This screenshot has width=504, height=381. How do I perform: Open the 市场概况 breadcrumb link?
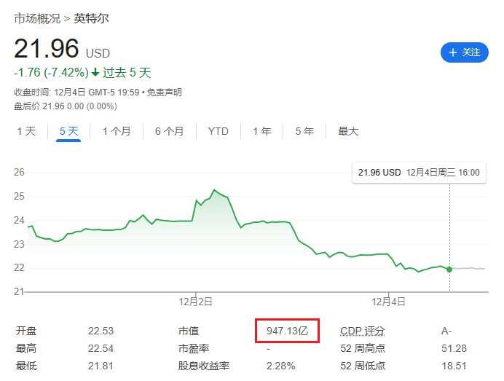(37, 19)
